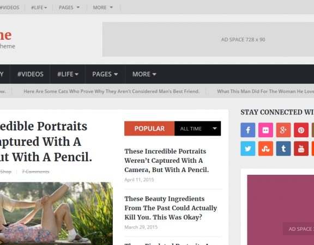Click the article featured photo
Viewport: 314px width, 245px height.
click(x=56, y=213)
